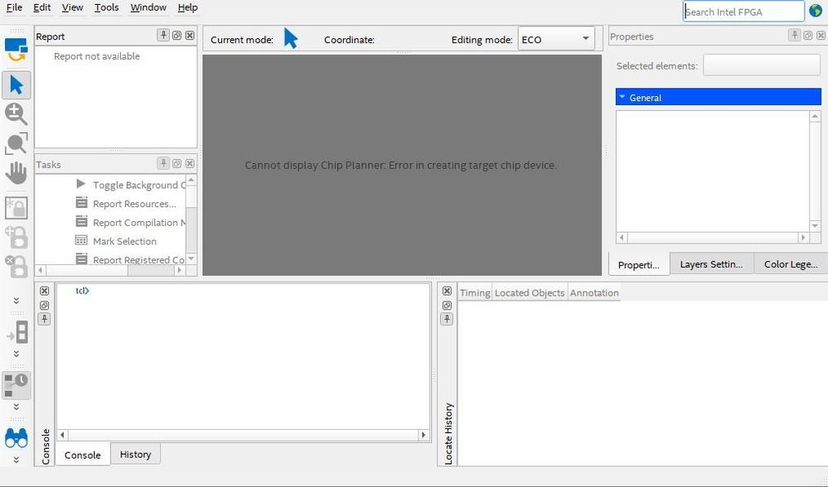Select the arrow selection tool
This screenshot has width=828, height=487.
16,85
